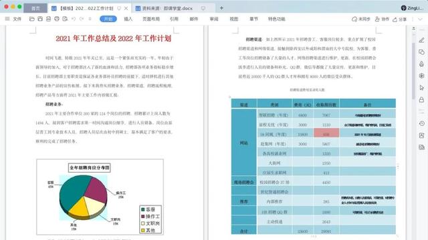Select the 开始 ribbon tab

click(108, 19)
